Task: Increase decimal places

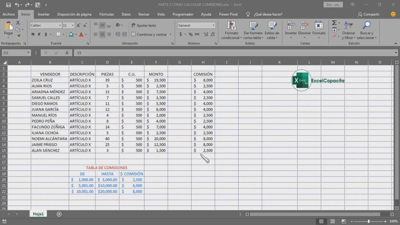Action: pyautogui.click(x=206, y=34)
